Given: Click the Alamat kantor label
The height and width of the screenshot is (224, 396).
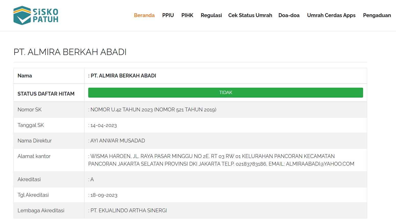Looking at the screenshot, I should (x=34, y=156).
